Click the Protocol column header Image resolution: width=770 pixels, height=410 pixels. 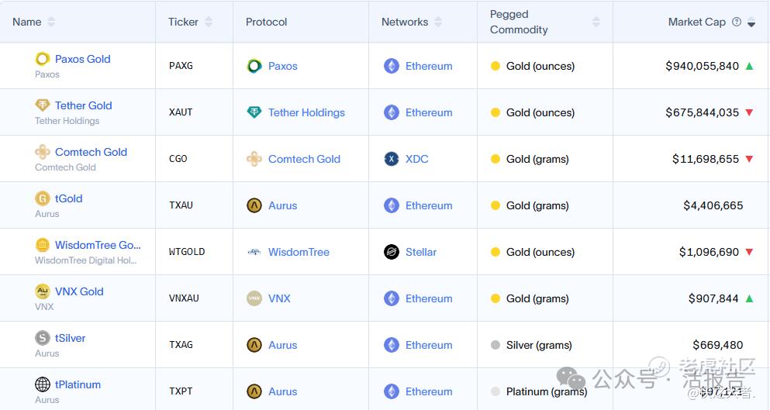coord(267,22)
